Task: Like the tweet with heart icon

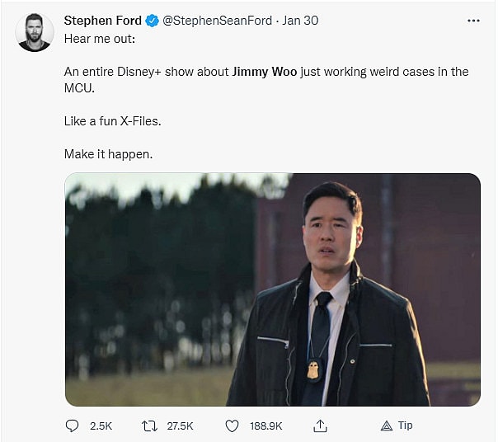Action: pos(232,426)
